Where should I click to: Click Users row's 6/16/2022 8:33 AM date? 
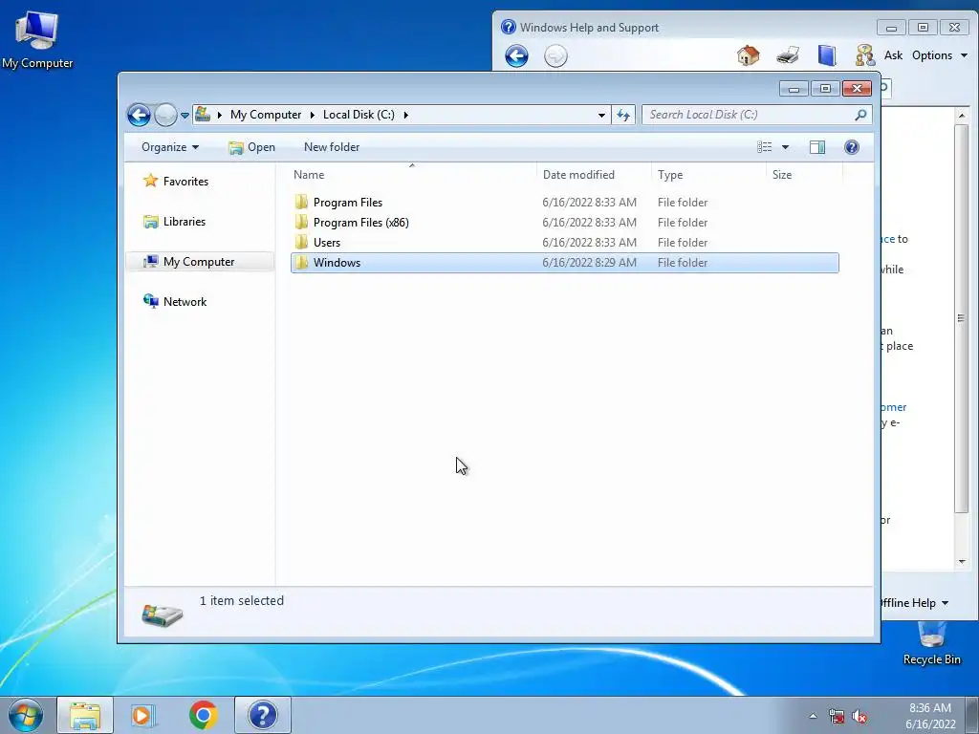[589, 242]
